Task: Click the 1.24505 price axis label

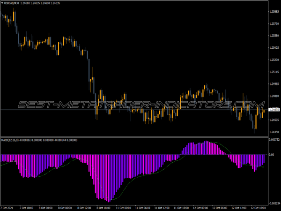Action: click(274, 120)
